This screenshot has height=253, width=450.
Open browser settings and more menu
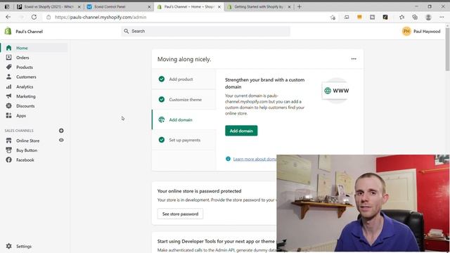[x=442, y=17]
